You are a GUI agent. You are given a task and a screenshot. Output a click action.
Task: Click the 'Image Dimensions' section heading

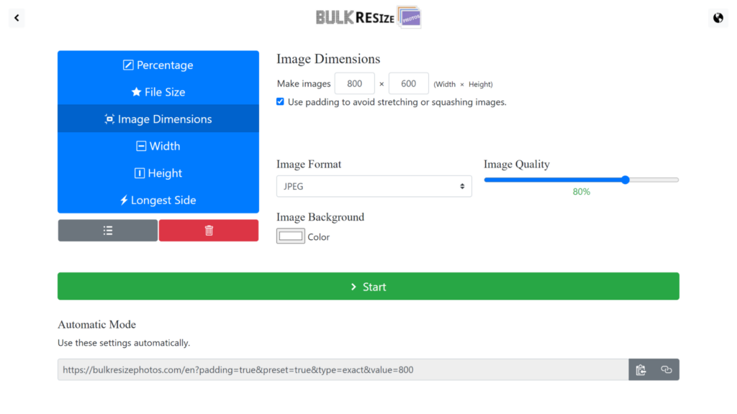pos(328,59)
